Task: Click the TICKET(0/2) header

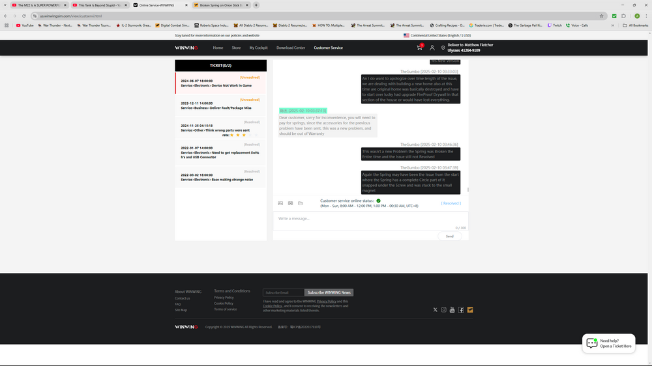Action: point(220,65)
